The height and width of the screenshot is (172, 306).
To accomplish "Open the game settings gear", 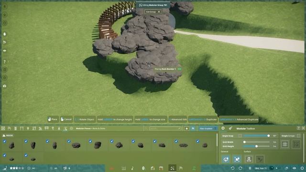I will coord(302,168).
